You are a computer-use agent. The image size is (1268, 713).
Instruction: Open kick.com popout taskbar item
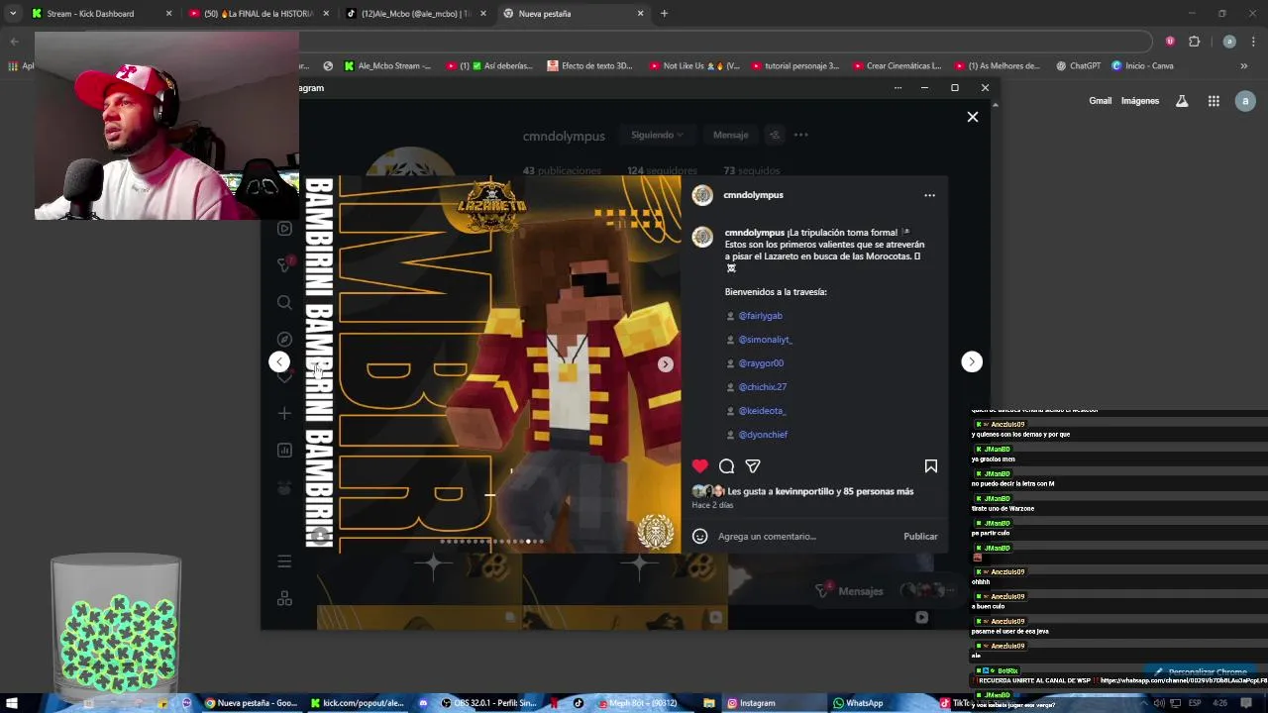click(x=357, y=703)
